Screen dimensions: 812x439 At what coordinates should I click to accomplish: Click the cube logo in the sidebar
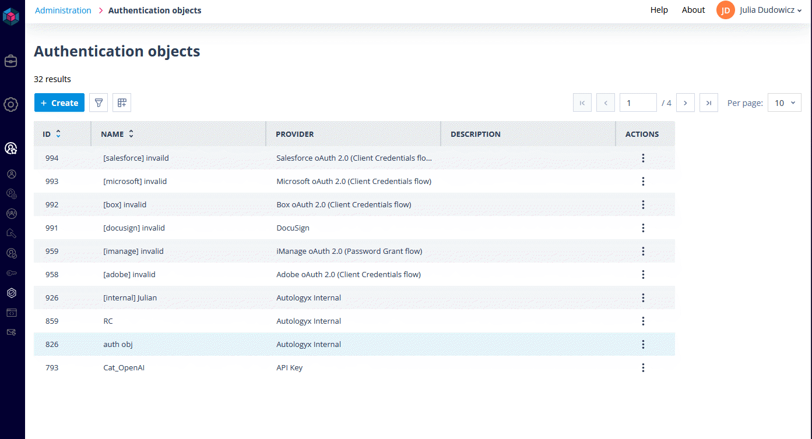pos(11,17)
